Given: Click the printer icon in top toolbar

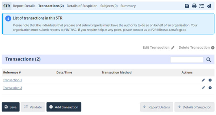Looking at the screenshot, I should (194, 6).
